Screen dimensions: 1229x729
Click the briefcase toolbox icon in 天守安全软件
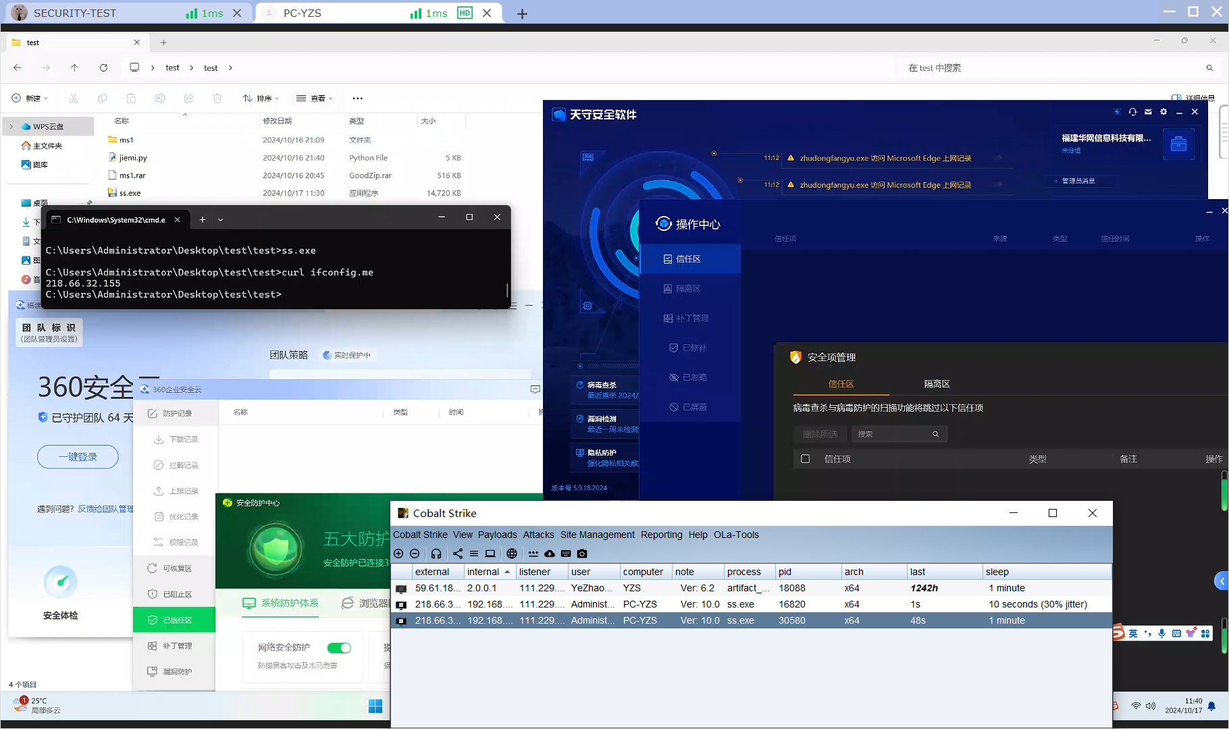click(1178, 144)
